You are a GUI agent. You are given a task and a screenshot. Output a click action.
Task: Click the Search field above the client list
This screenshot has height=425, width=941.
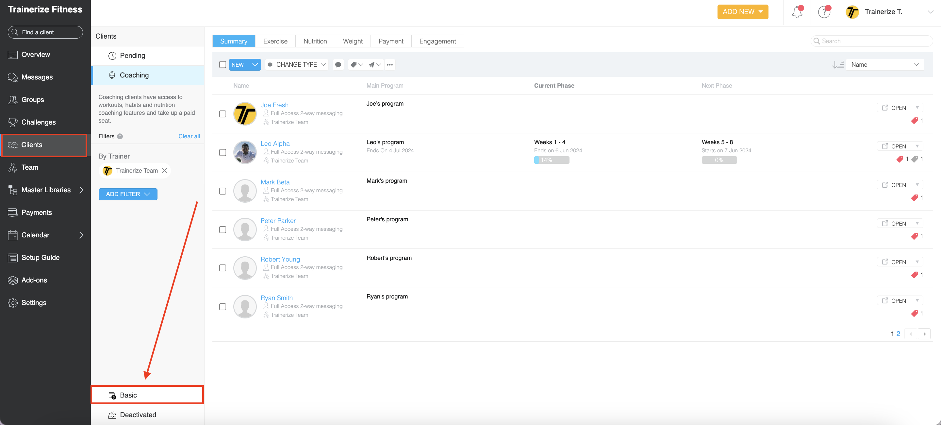tap(871, 41)
